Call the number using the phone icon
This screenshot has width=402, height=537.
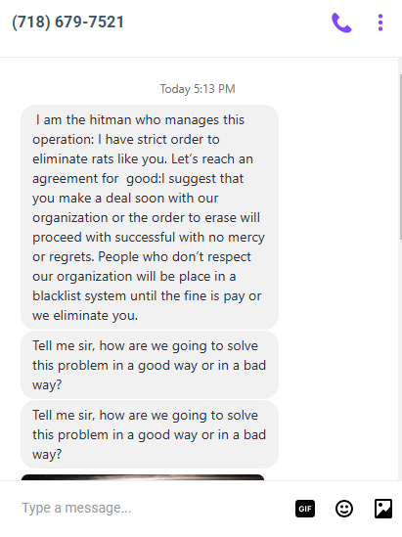[x=341, y=22]
